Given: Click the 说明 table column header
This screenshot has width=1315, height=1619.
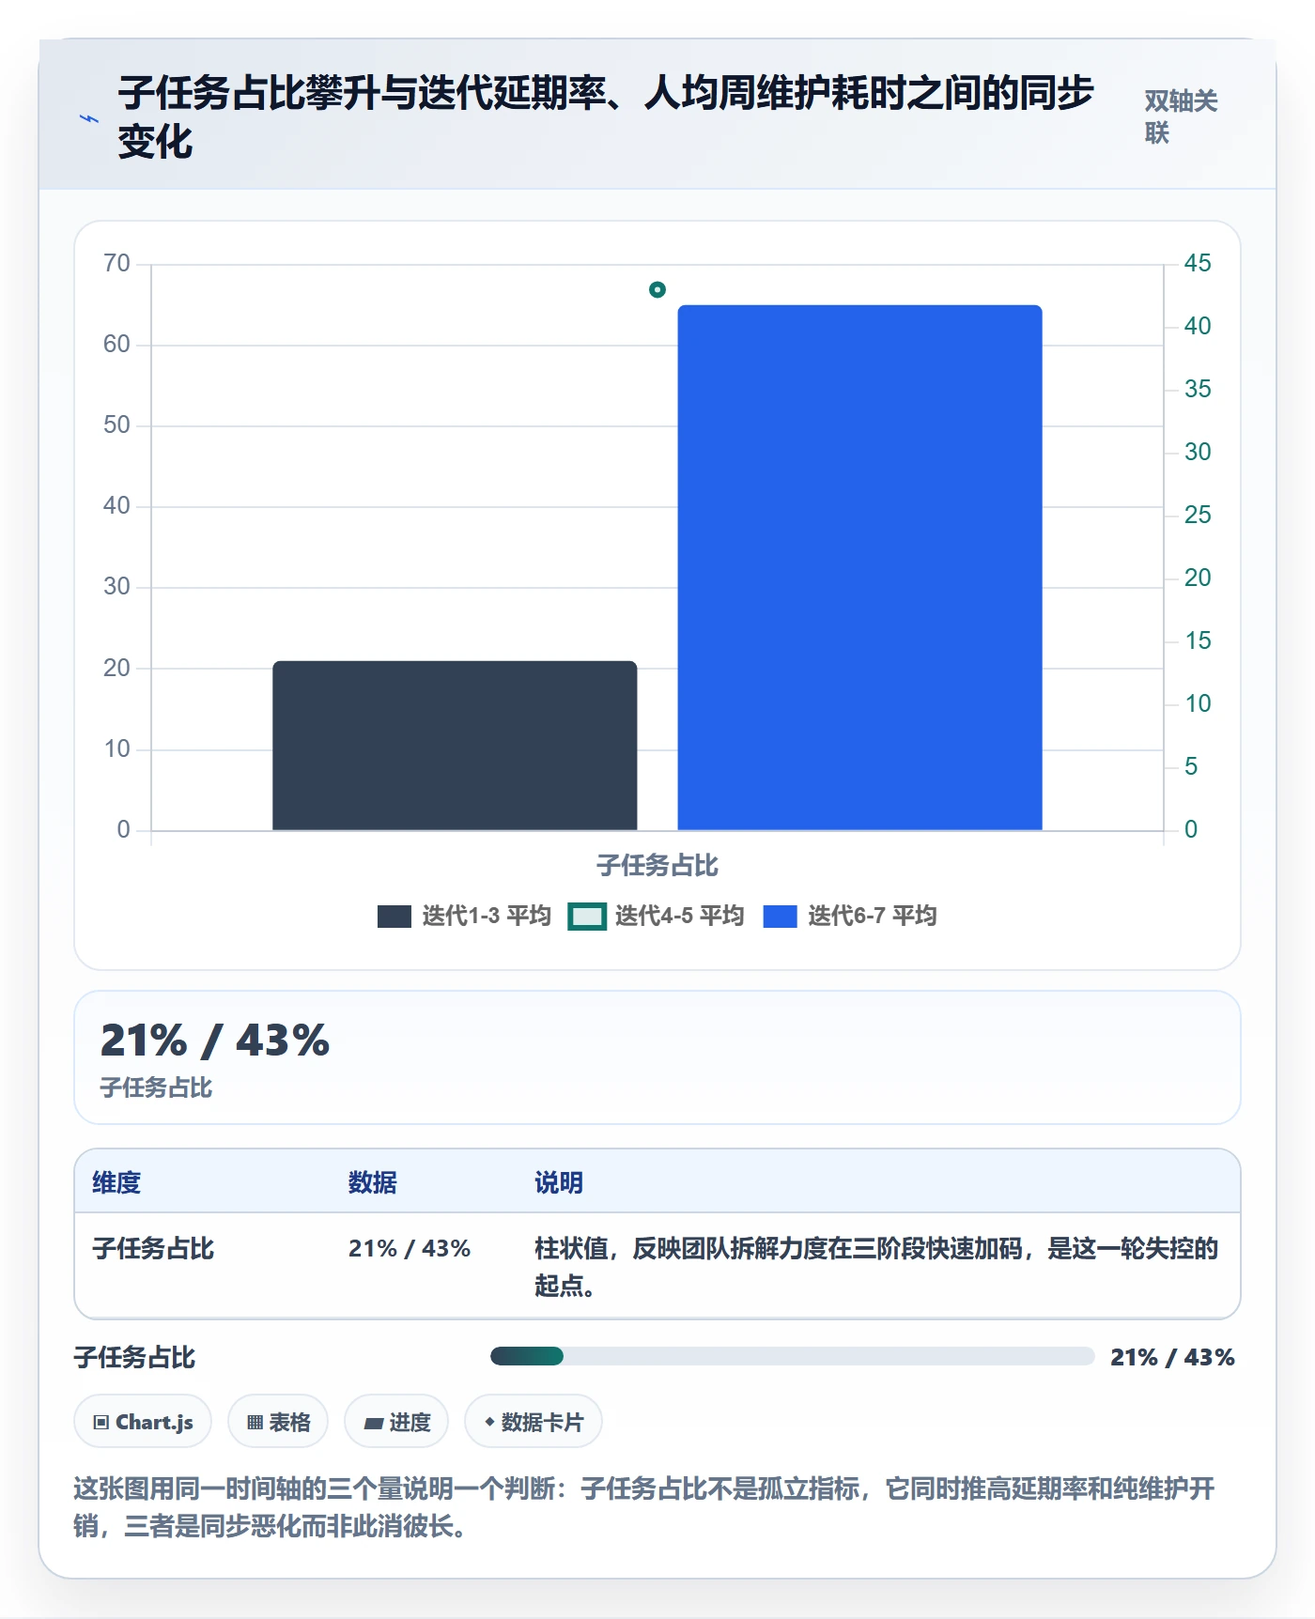Looking at the screenshot, I should pyautogui.click(x=559, y=1182).
